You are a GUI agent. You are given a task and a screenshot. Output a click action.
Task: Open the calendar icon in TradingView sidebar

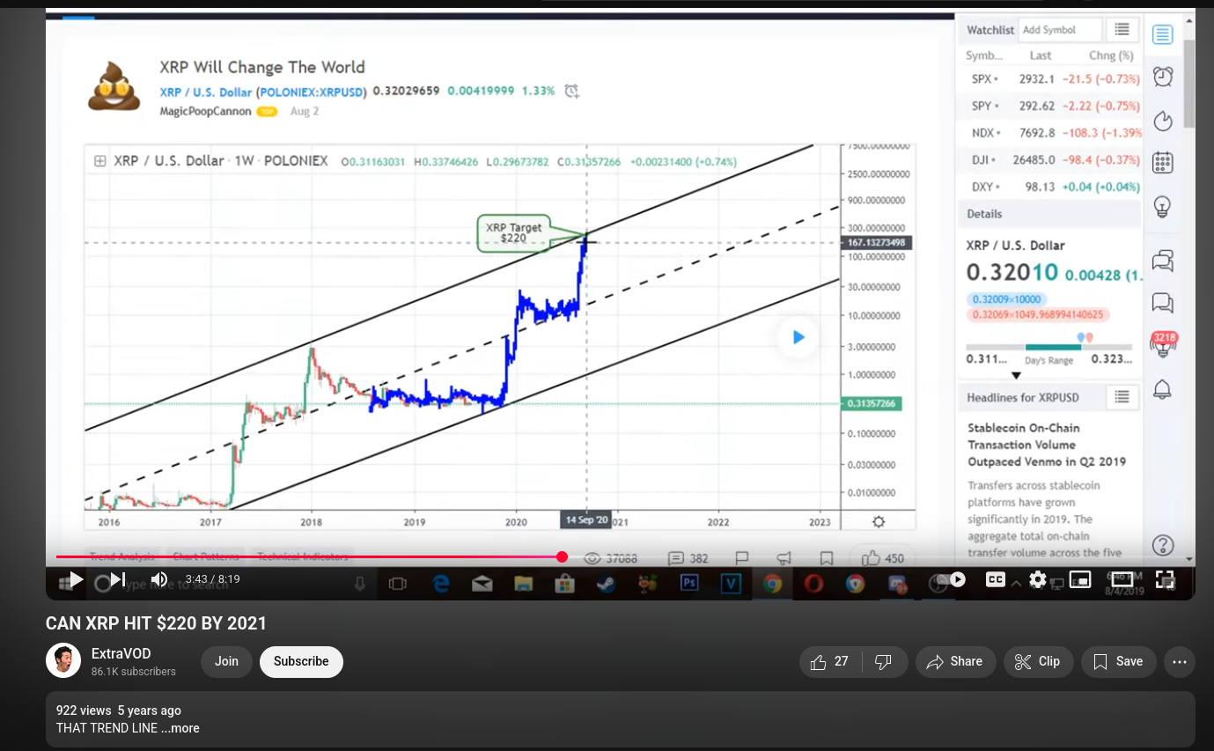tap(1163, 163)
